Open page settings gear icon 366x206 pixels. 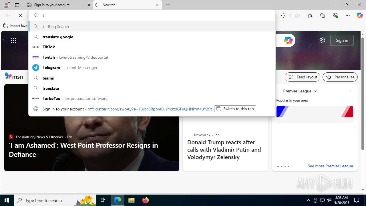322,40
